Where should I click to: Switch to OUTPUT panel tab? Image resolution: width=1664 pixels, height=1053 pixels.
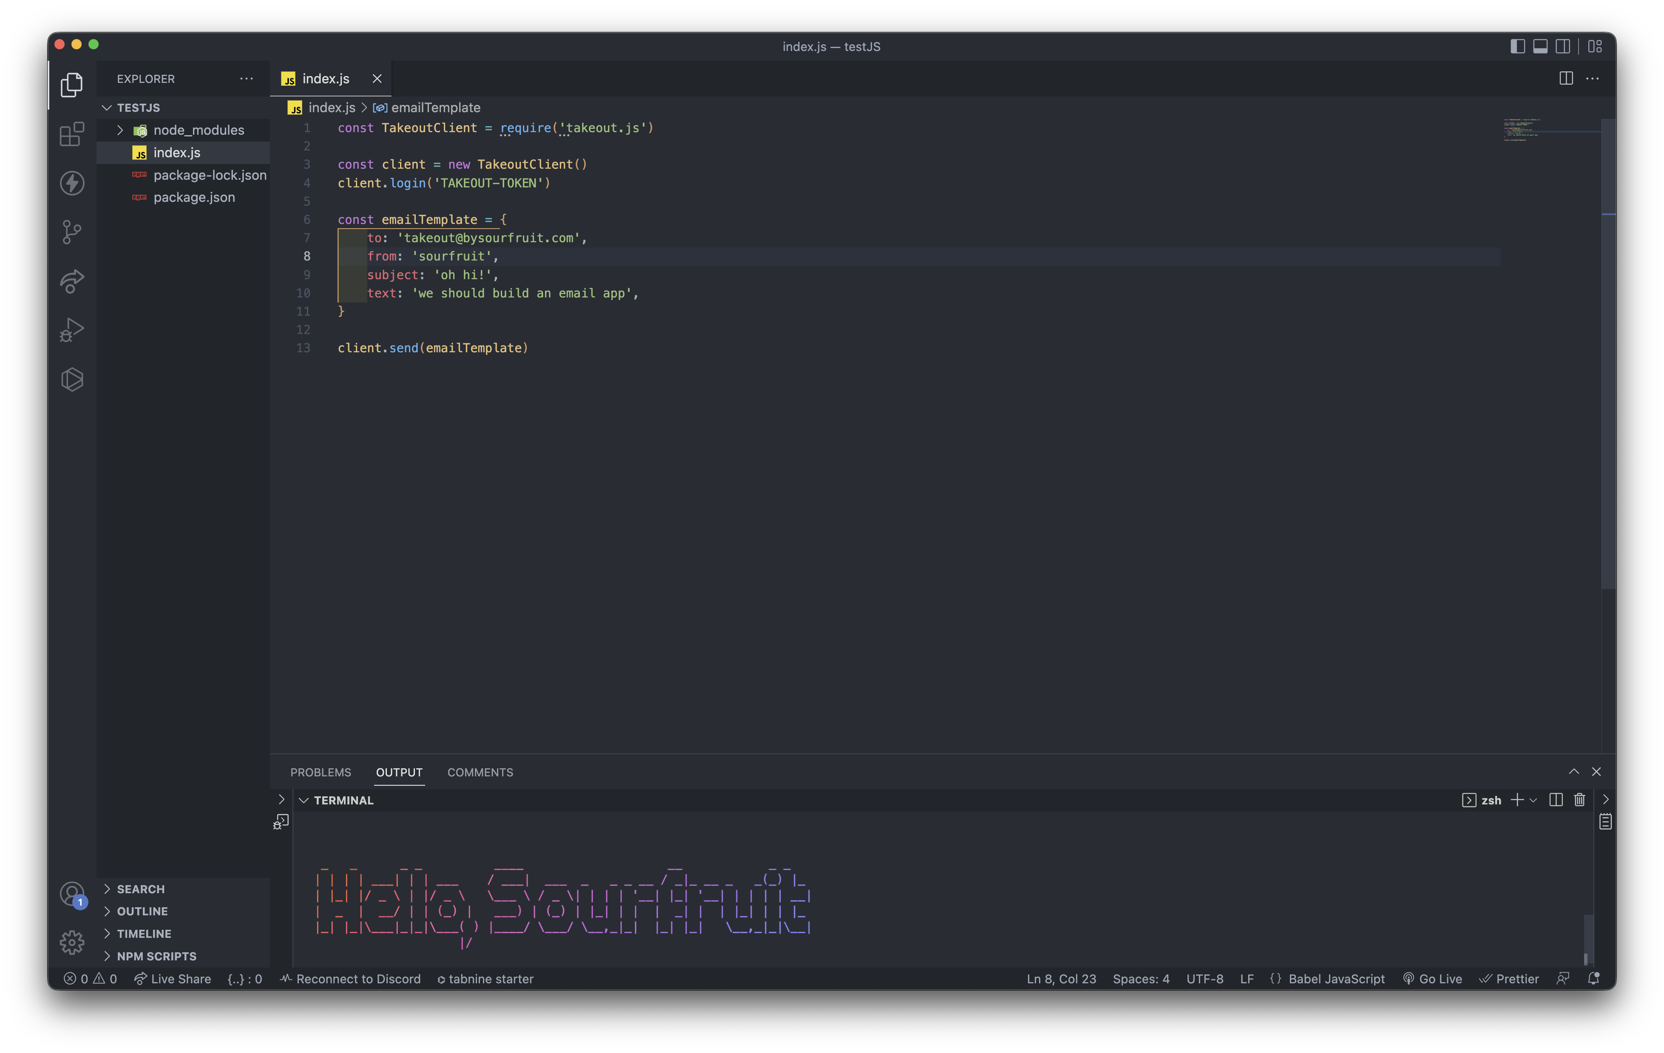[399, 772]
